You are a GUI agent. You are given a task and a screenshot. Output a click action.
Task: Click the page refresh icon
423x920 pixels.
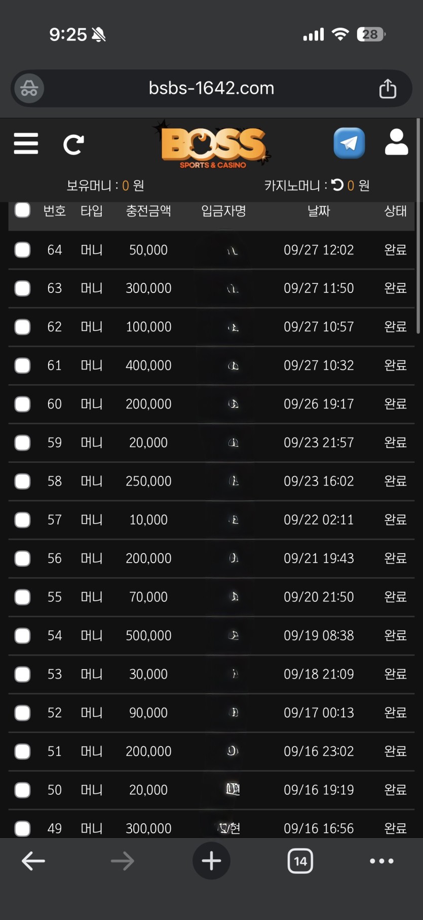click(73, 144)
